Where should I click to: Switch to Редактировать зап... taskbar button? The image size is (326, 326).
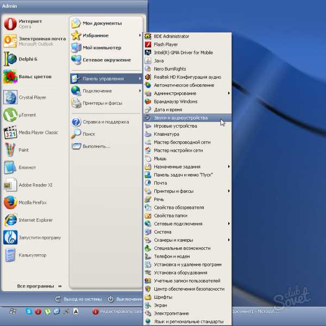point(117,311)
